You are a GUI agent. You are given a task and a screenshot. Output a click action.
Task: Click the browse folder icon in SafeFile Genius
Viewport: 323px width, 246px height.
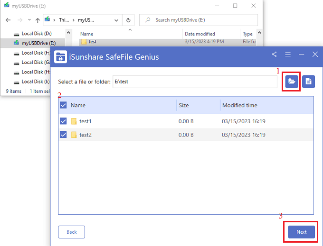coord(292,82)
